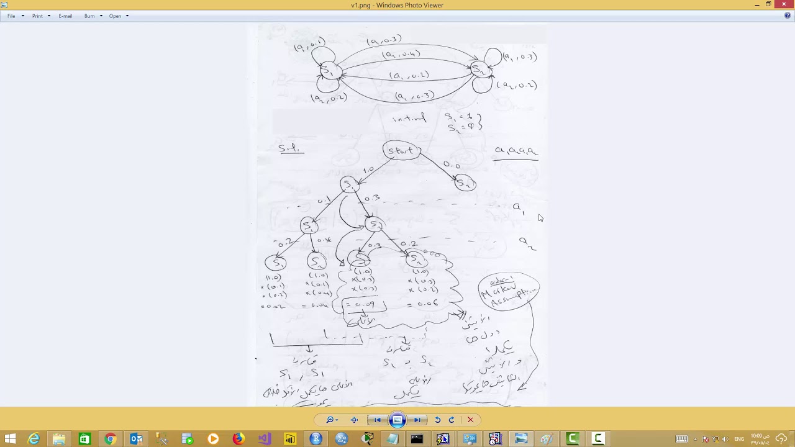This screenshot has width=795, height=447.
Task: Open the touch keyboard tray icon
Action: point(681,439)
